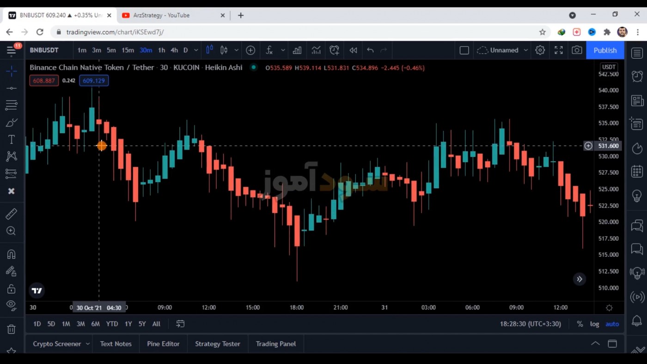Open the timezone selector 18:28:30 (UTC+3:30)
Screen dimensions: 647x364
pyautogui.click(x=531, y=324)
